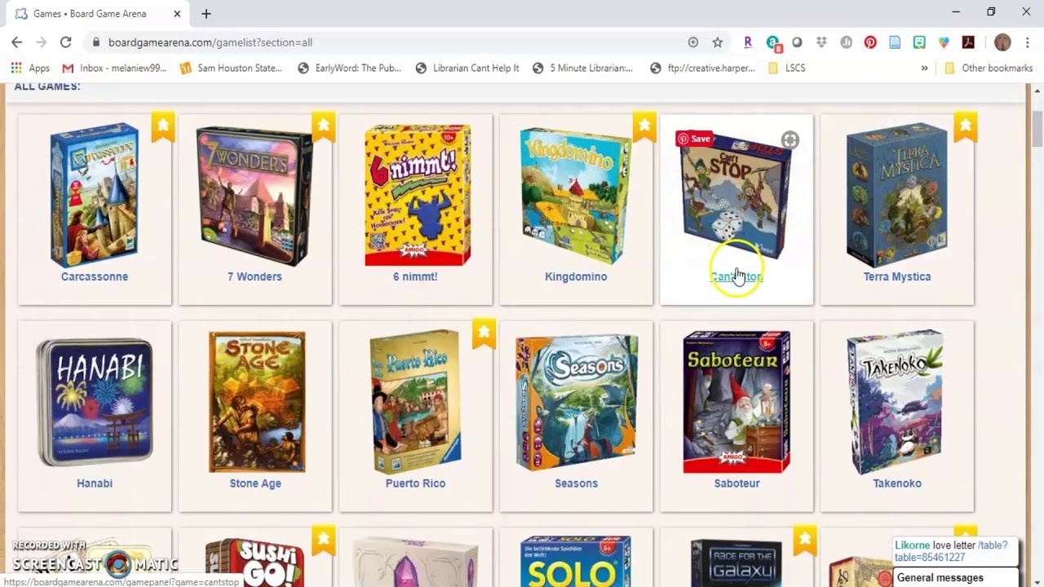Click the visual search icon on Can't Stop image

tap(790, 140)
